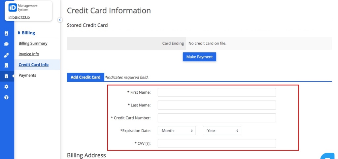
Task: Collapse the sidebar with chevron arrow
Action: click(x=60, y=20)
